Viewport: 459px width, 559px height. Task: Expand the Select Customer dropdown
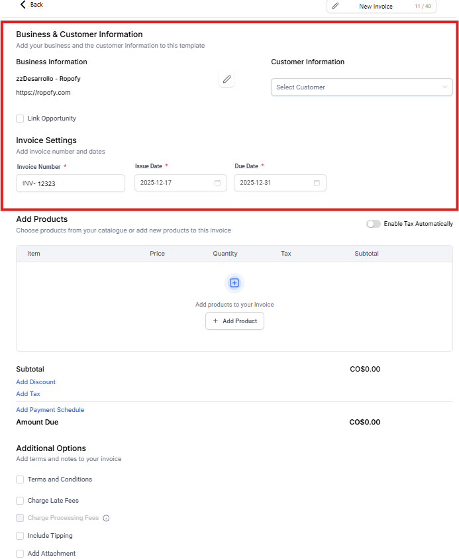362,87
